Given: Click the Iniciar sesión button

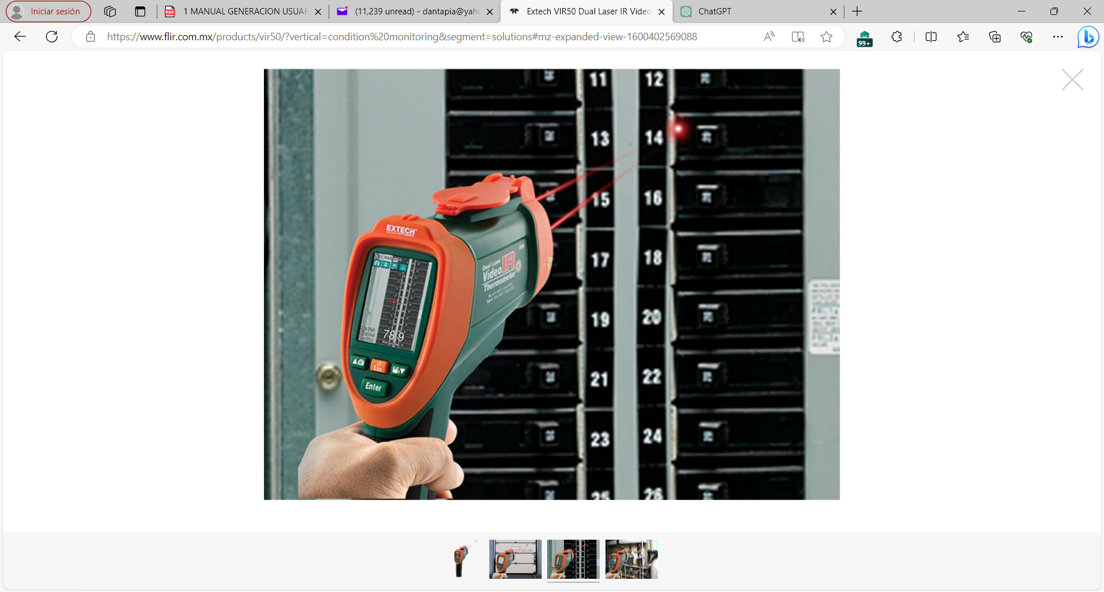Looking at the screenshot, I should pyautogui.click(x=48, y=11).
